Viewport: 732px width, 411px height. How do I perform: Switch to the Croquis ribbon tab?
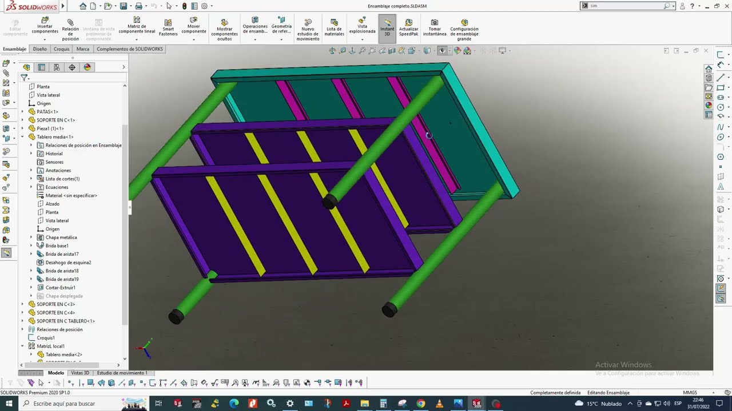click(62, 49)
